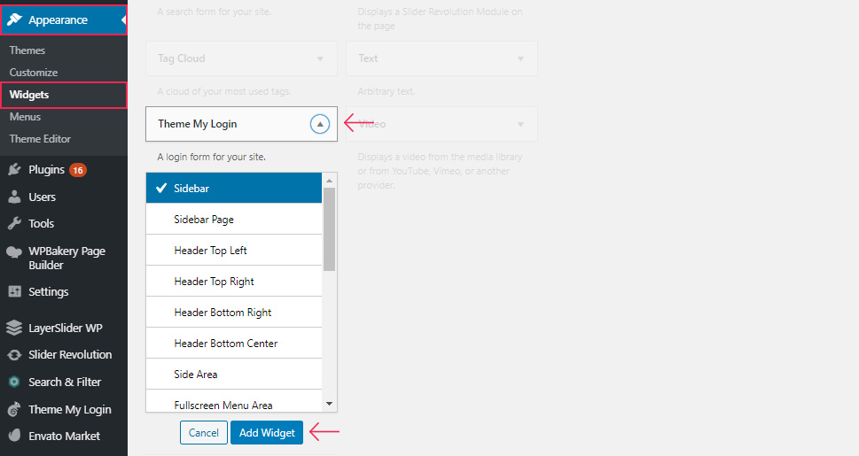Collapse the Theme My Login widget arrow
Image resolution: width=859 pixels, height=456 pixels.
click(320, 124)
